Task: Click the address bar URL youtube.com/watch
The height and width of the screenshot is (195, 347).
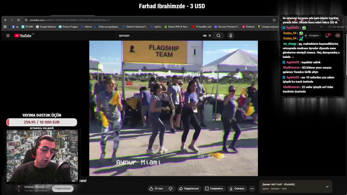Action: (70, 20)
